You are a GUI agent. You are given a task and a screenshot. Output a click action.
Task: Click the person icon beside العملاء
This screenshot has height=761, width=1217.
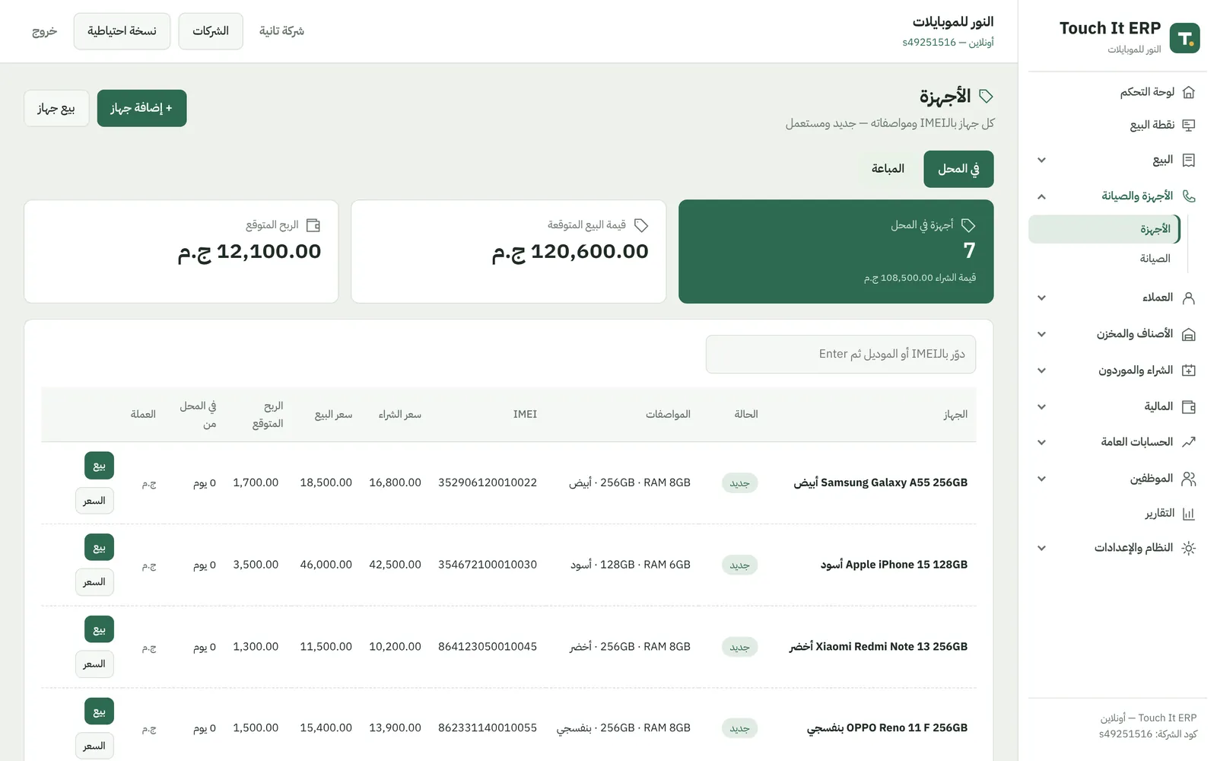click(1189, 298)
